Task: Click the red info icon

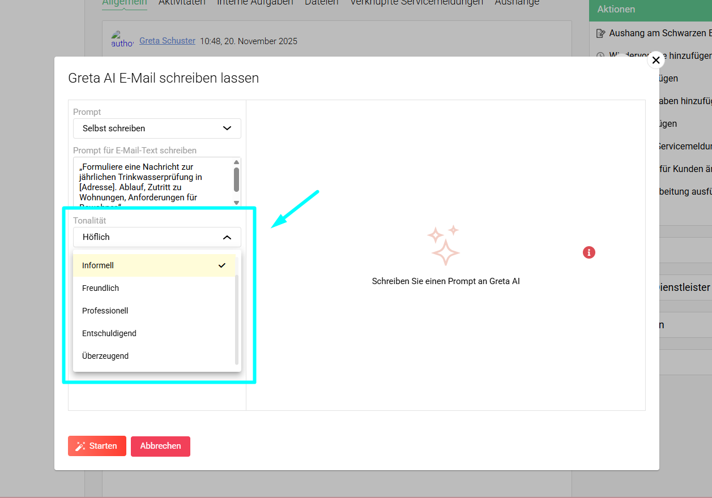Action: coord(589,252)
